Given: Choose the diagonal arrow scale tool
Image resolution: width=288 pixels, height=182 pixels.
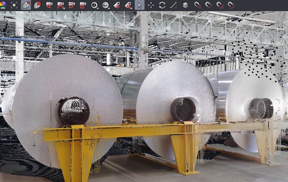Looking at the screenshot, I should [x=174, y=5].
